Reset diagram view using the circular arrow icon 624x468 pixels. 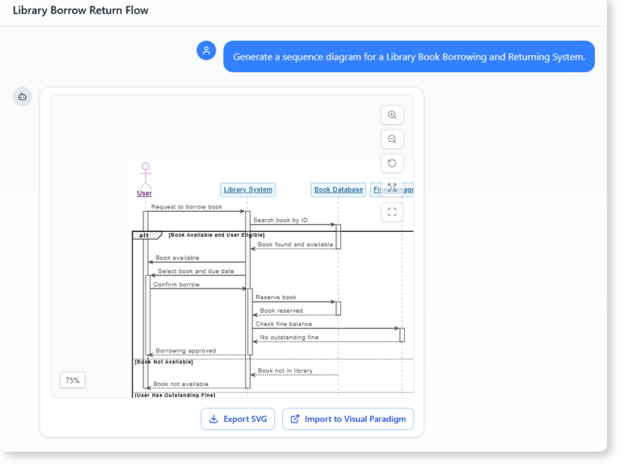click(x=391, y=163)
